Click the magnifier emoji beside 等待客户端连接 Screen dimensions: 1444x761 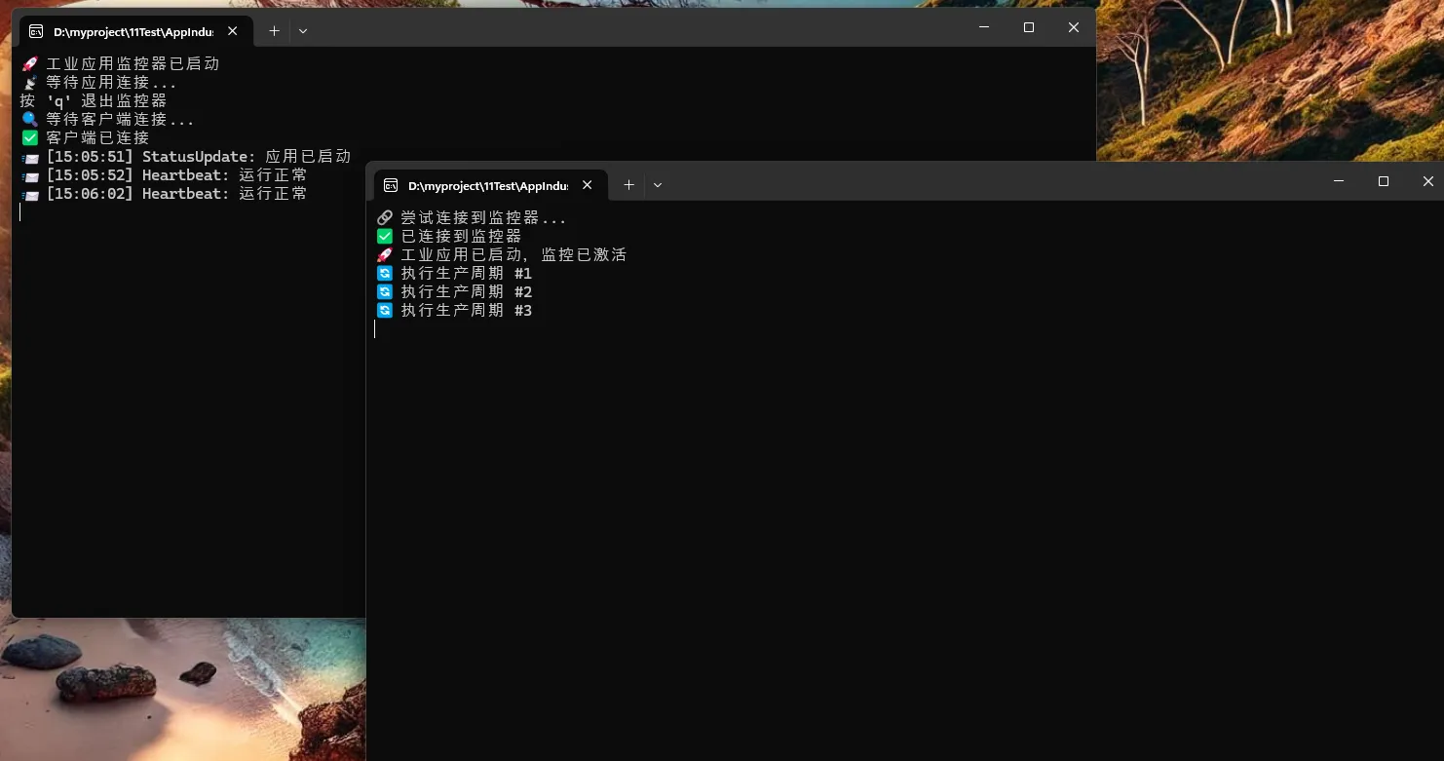coord(30,120)
